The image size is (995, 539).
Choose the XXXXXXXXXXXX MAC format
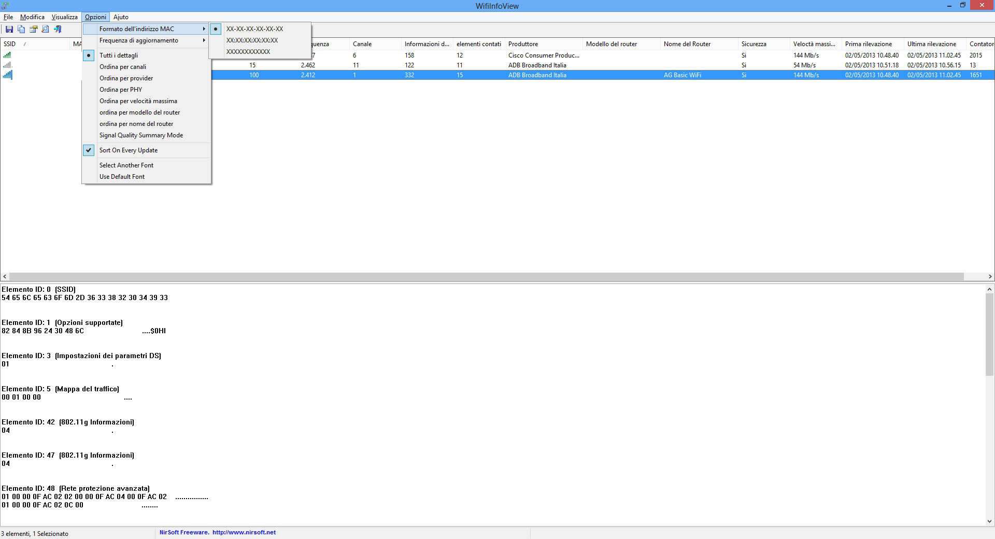260,52
